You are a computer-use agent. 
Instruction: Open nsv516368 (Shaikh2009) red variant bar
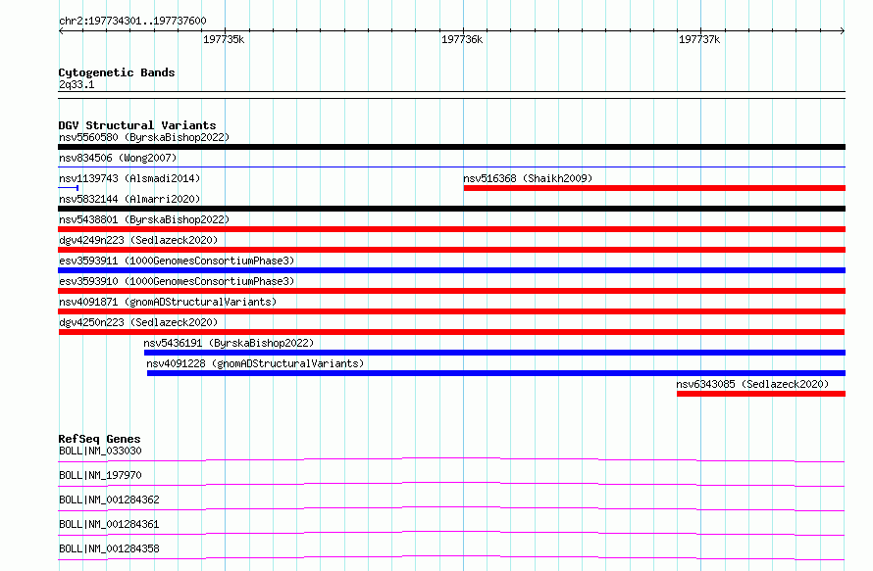[654, 188]
